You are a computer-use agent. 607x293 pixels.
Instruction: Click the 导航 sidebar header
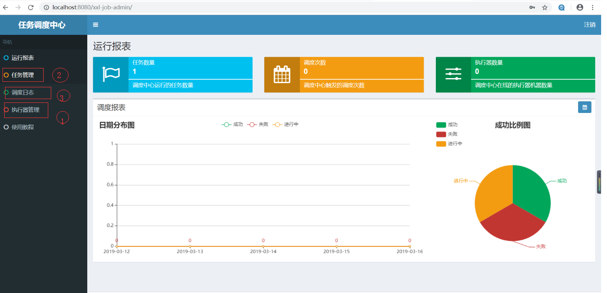click(x=7, y=42)
